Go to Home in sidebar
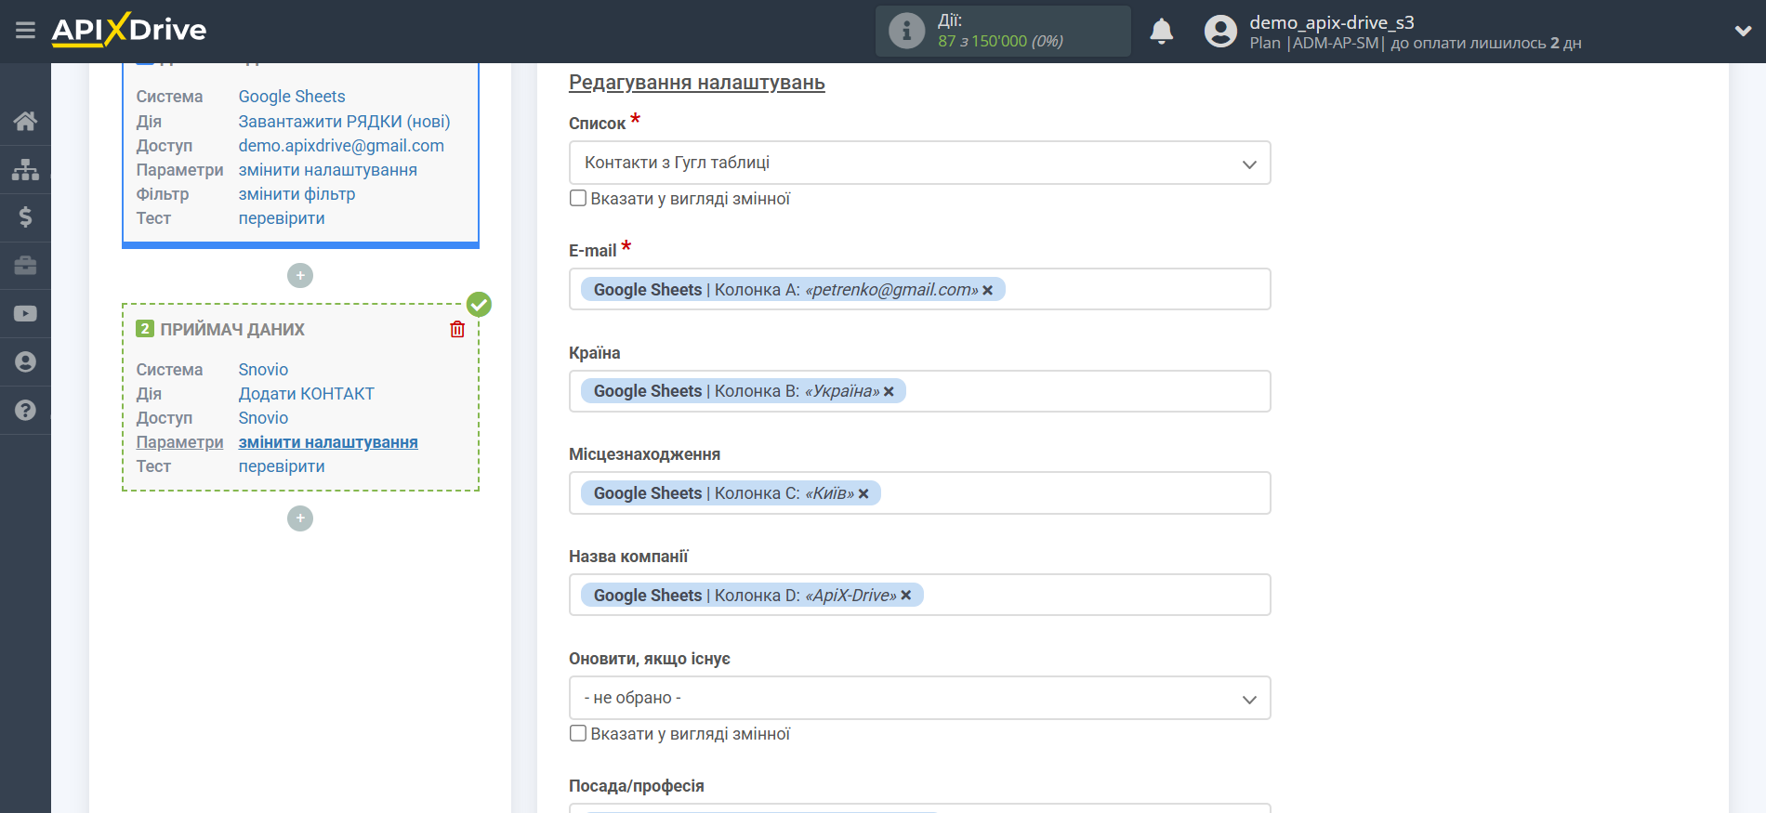Viewport: 1766px width, 813px height. click(x=25, y=121)
